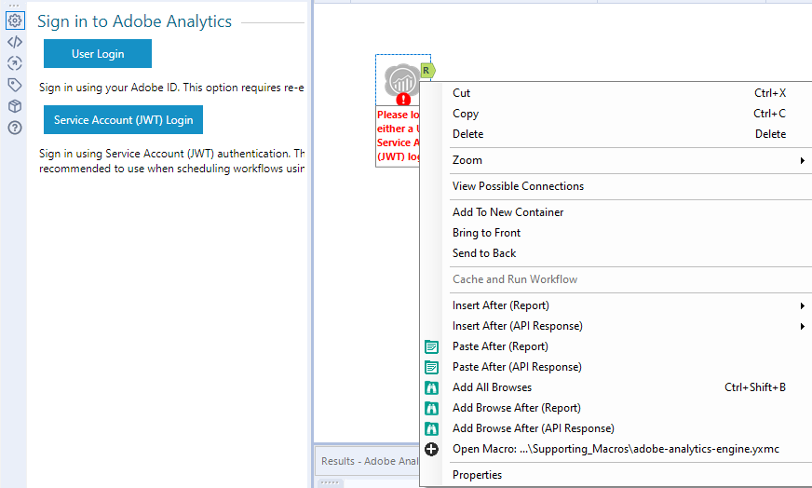Open the Help question mark icon
812x488 pixels.
15,128
